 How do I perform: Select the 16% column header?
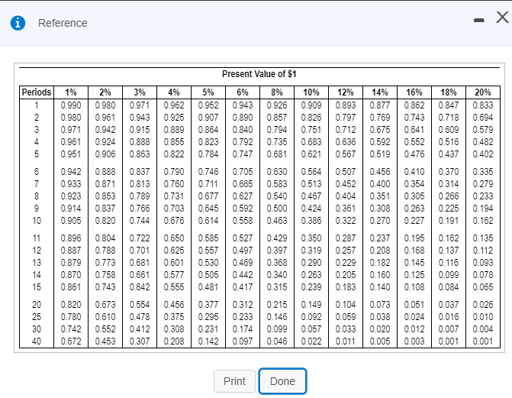pyautogui.click(x=414, y=92)
